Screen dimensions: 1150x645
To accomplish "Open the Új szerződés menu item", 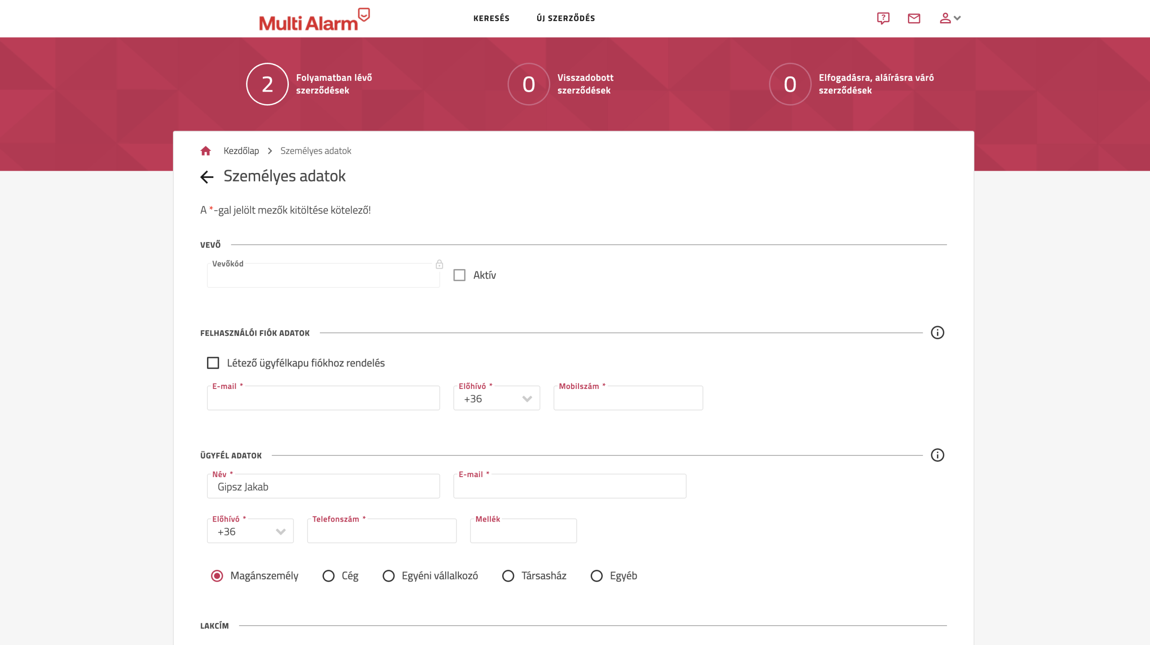I will coord(566,18).
